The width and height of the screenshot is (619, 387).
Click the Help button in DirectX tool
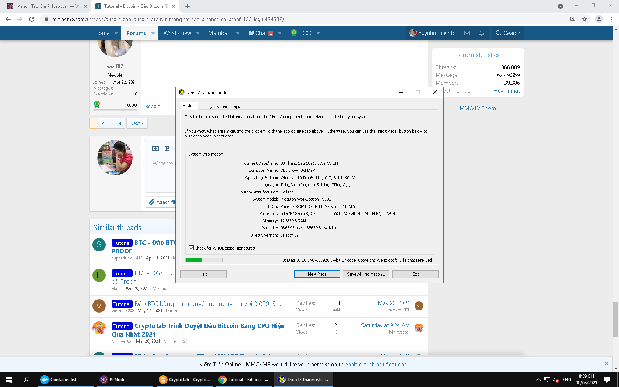[x=203, y=274]
